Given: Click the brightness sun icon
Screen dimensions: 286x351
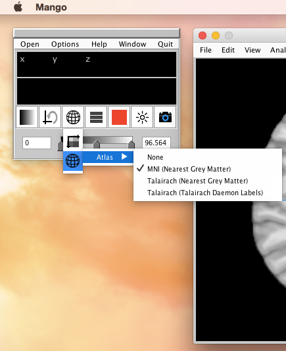Looking at the screenshot, I should 142,117.
